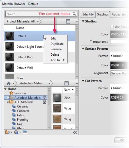Click the Home library icon
The width and height of the screenshot is (129, 148).
[x=9, y=83]
